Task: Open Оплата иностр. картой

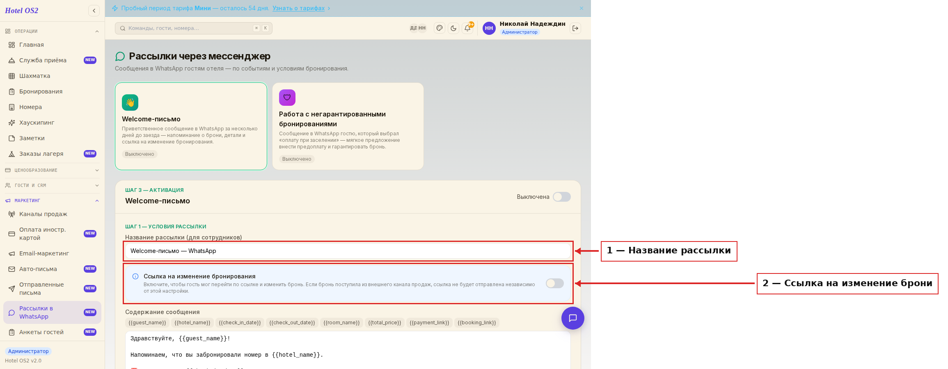Action: coord(52,234)
